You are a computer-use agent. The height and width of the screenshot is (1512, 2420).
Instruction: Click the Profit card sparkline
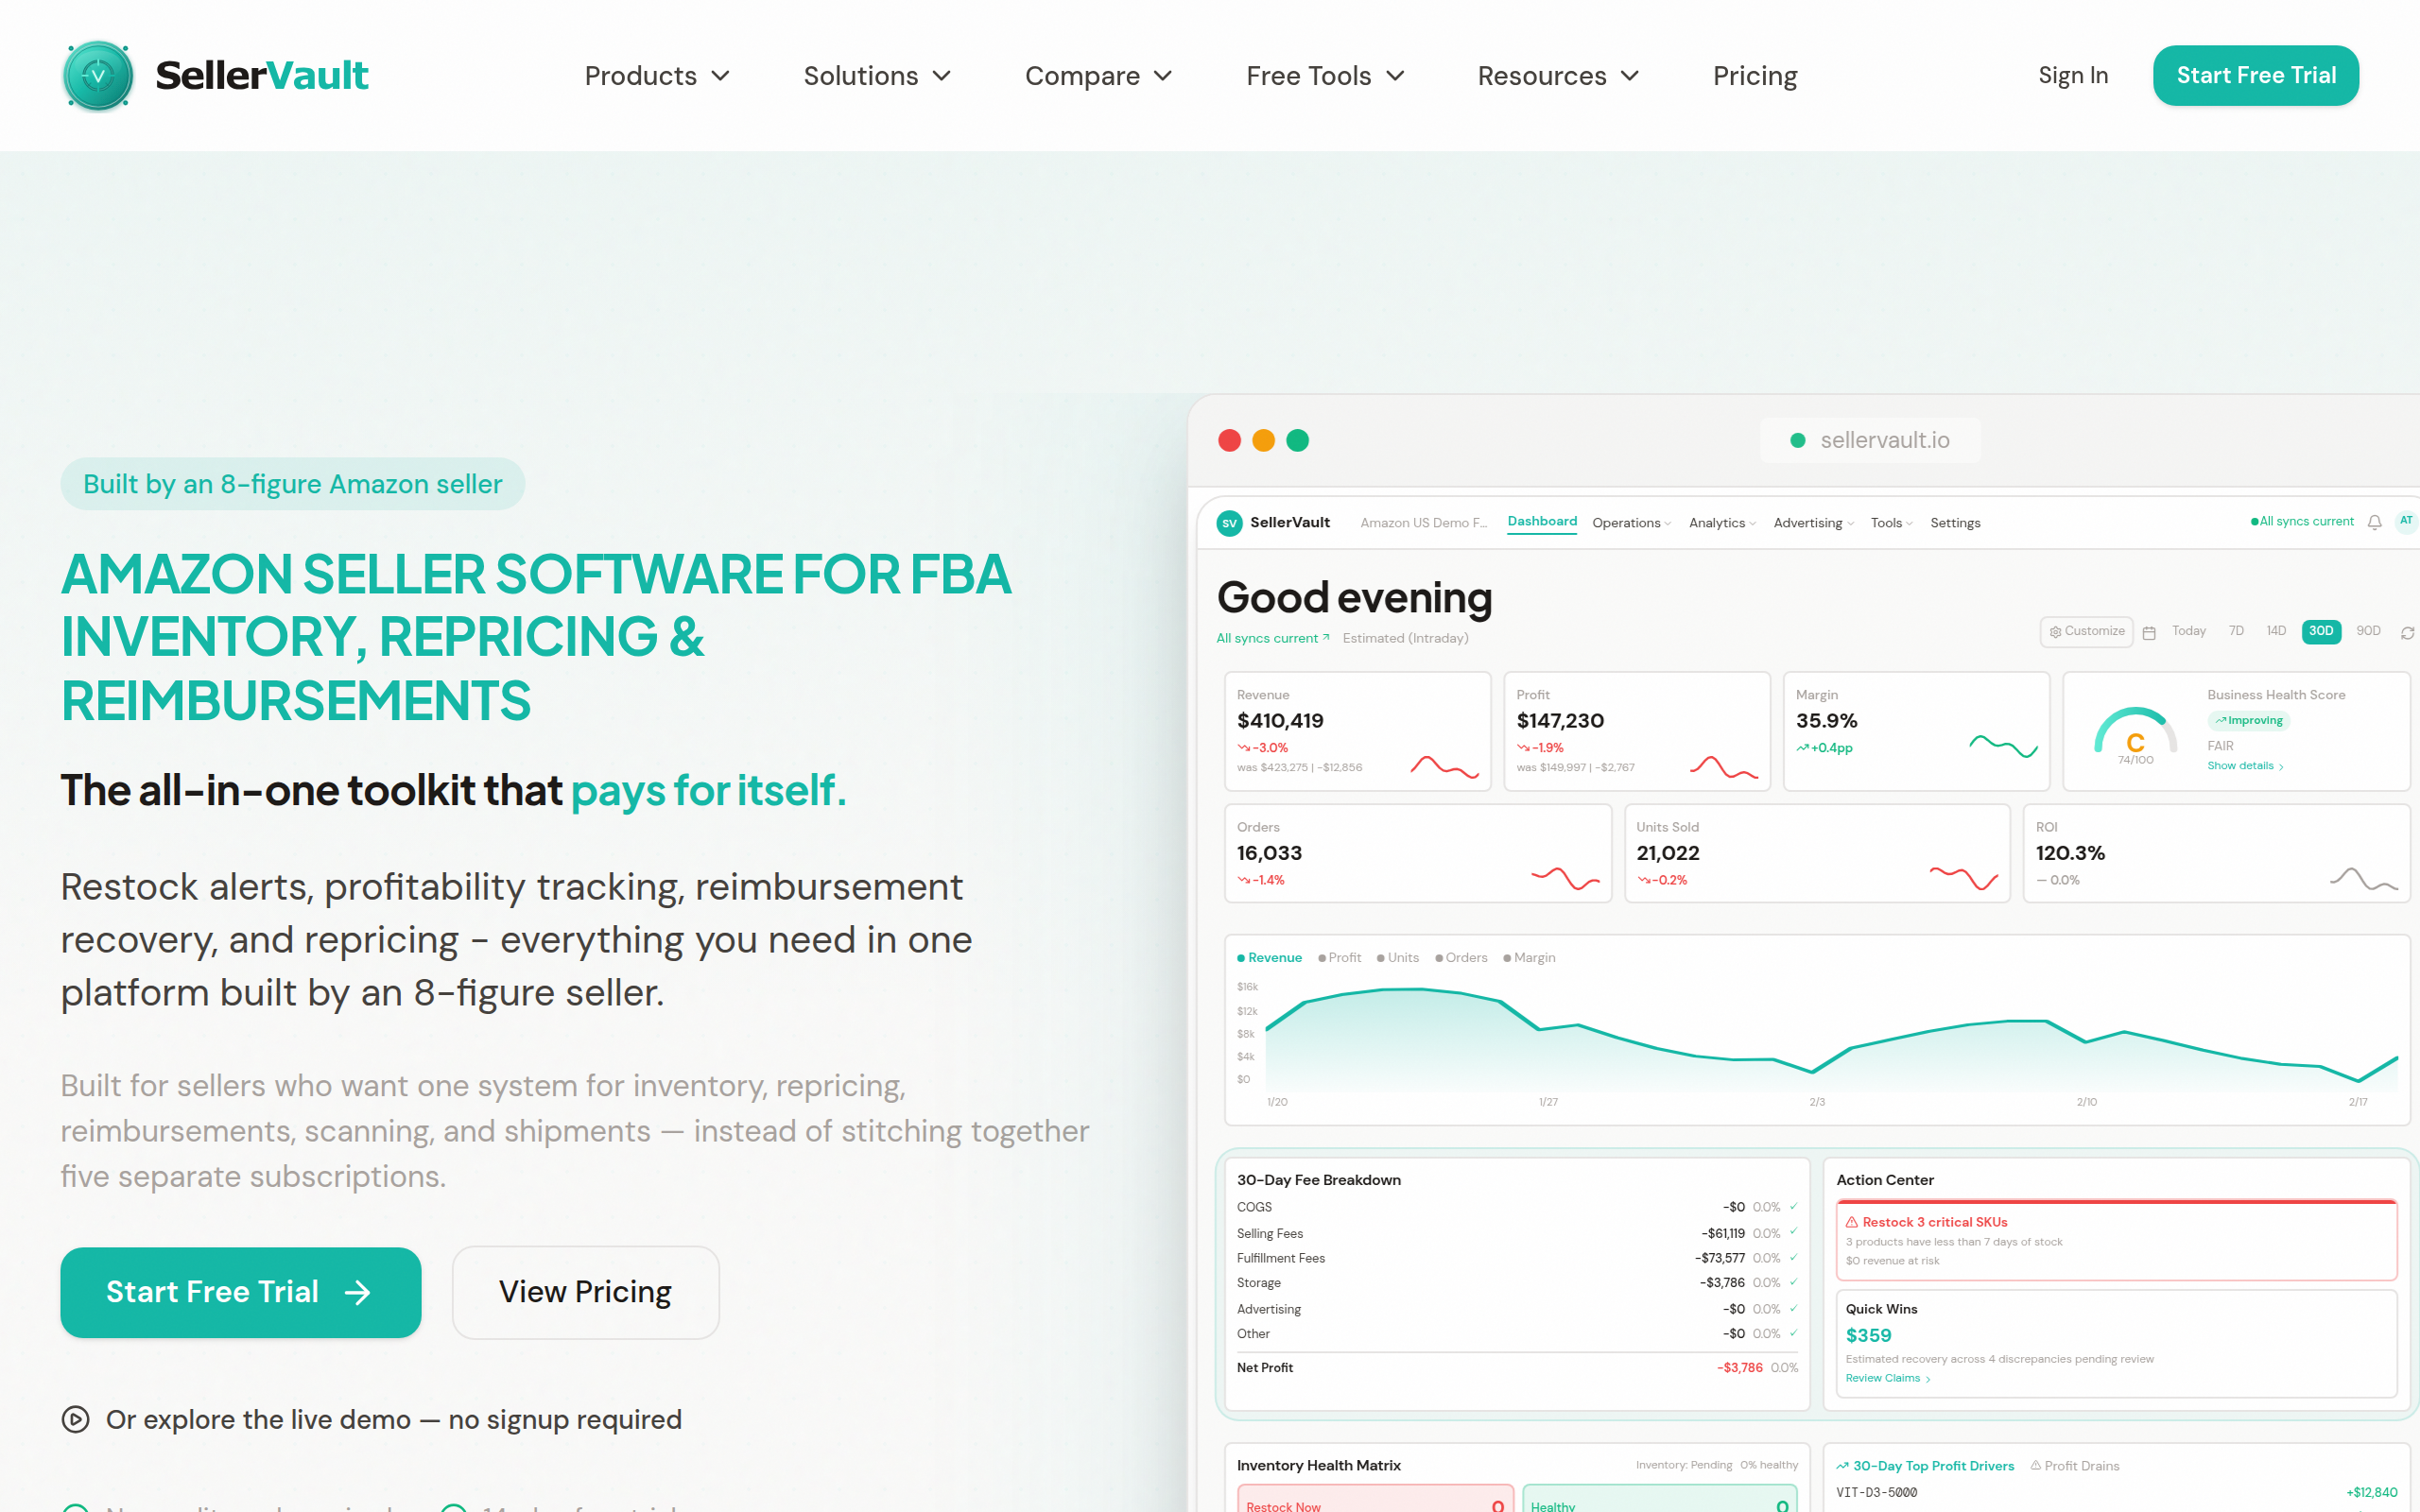point(1723,767)
